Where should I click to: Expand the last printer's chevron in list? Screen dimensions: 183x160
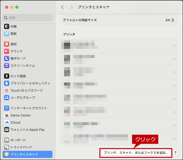[174, 138]
